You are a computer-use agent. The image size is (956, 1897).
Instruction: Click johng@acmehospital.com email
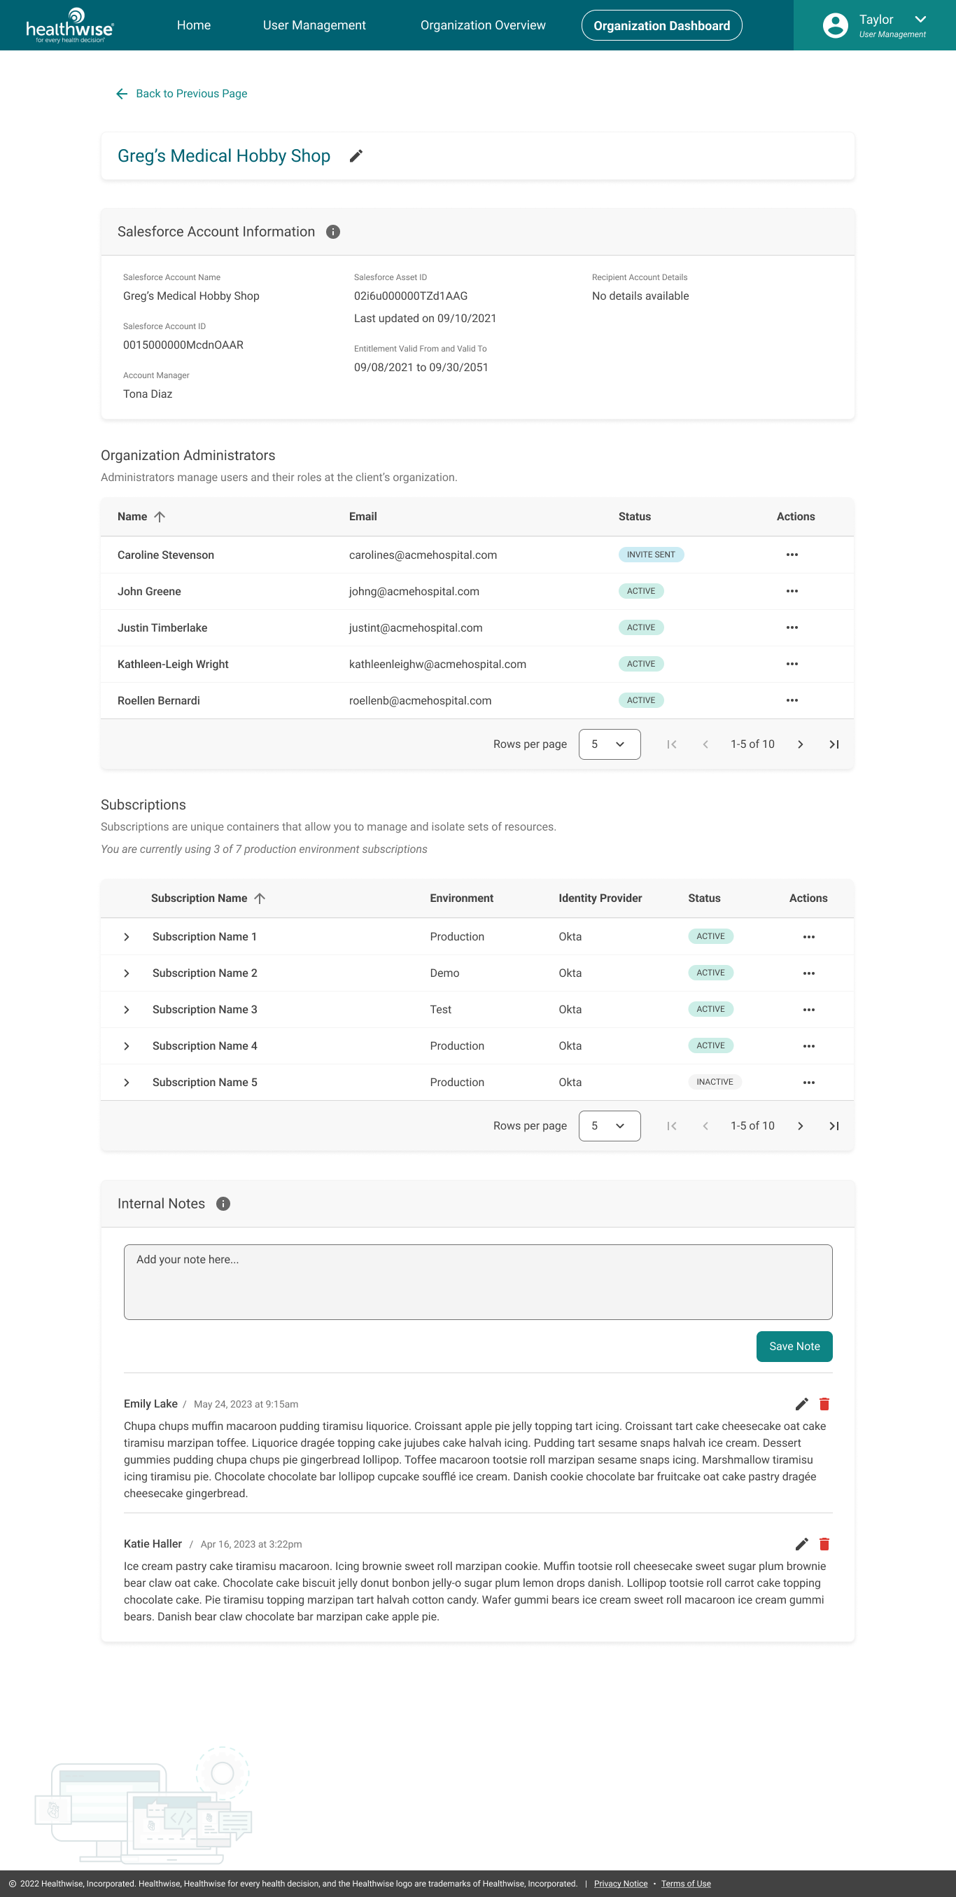[414, 591]
